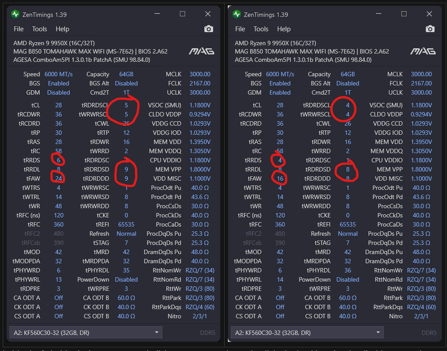Click tWTRL value 14 in right window
The height and width of the screenshot is (351, 447).
point(280,197)
